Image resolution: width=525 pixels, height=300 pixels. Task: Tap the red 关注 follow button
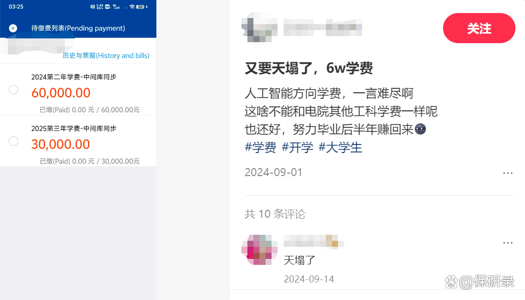(x=479, y=28)
